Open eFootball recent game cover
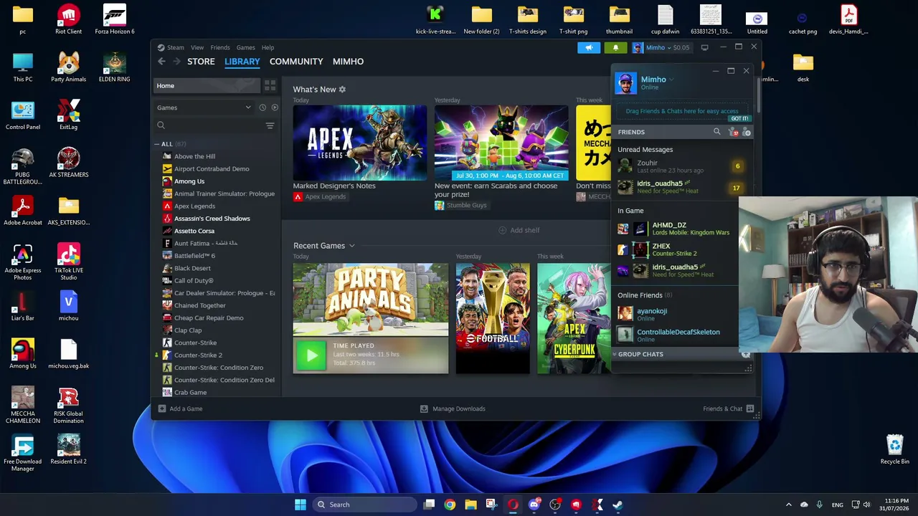The width and height of the screenshot is (918, 516). tap(493, 318)
